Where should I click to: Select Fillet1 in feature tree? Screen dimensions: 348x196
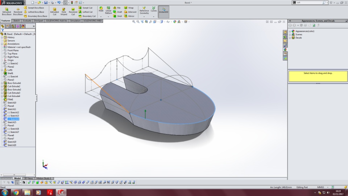pos(10,99)
